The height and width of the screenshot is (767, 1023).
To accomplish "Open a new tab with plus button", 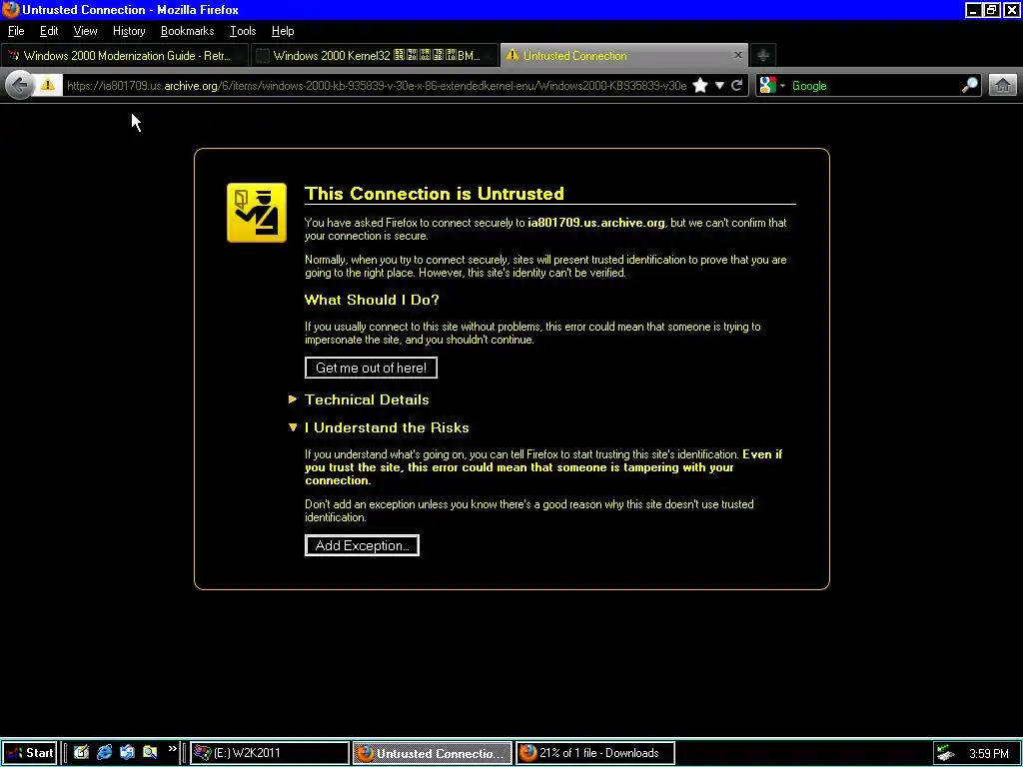I will pyautogui.click(x=762, y=56).
